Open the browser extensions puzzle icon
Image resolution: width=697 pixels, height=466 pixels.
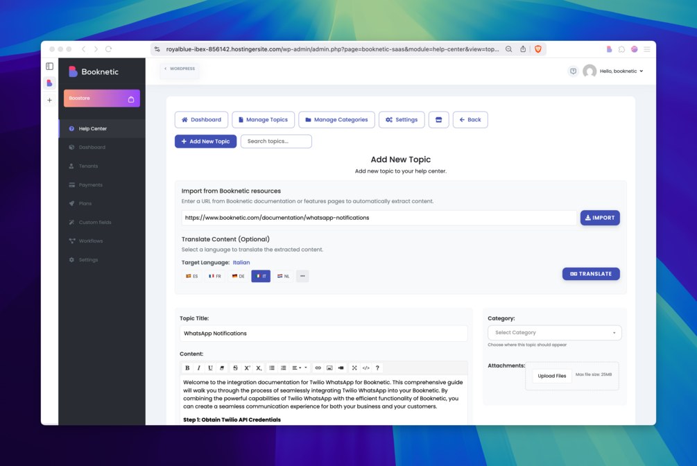coord(621,49)
